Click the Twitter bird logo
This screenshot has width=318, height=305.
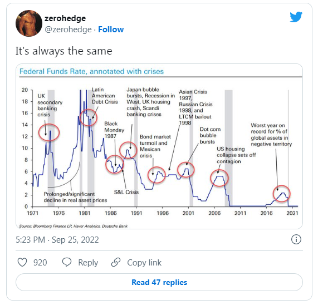point(296,17)
